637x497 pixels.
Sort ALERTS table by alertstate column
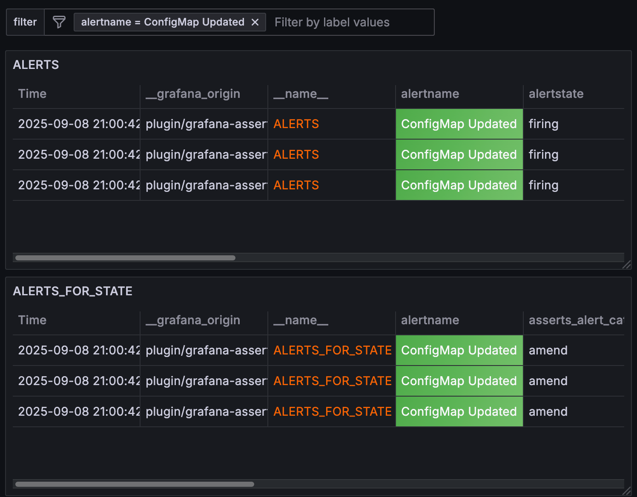click(x=556, y=94)
